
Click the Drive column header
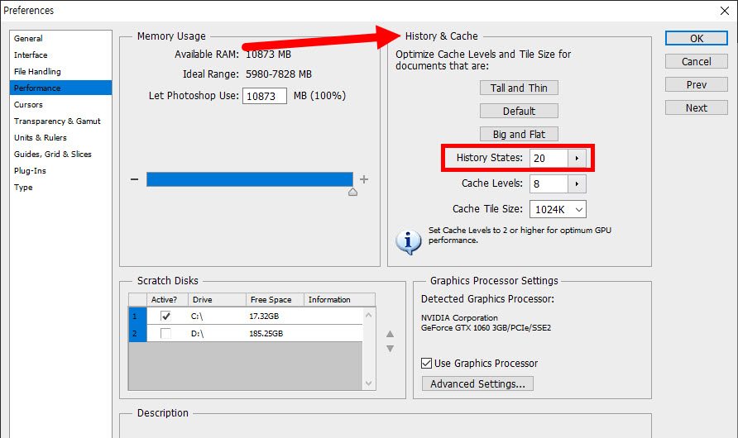[x=217, y=300]
